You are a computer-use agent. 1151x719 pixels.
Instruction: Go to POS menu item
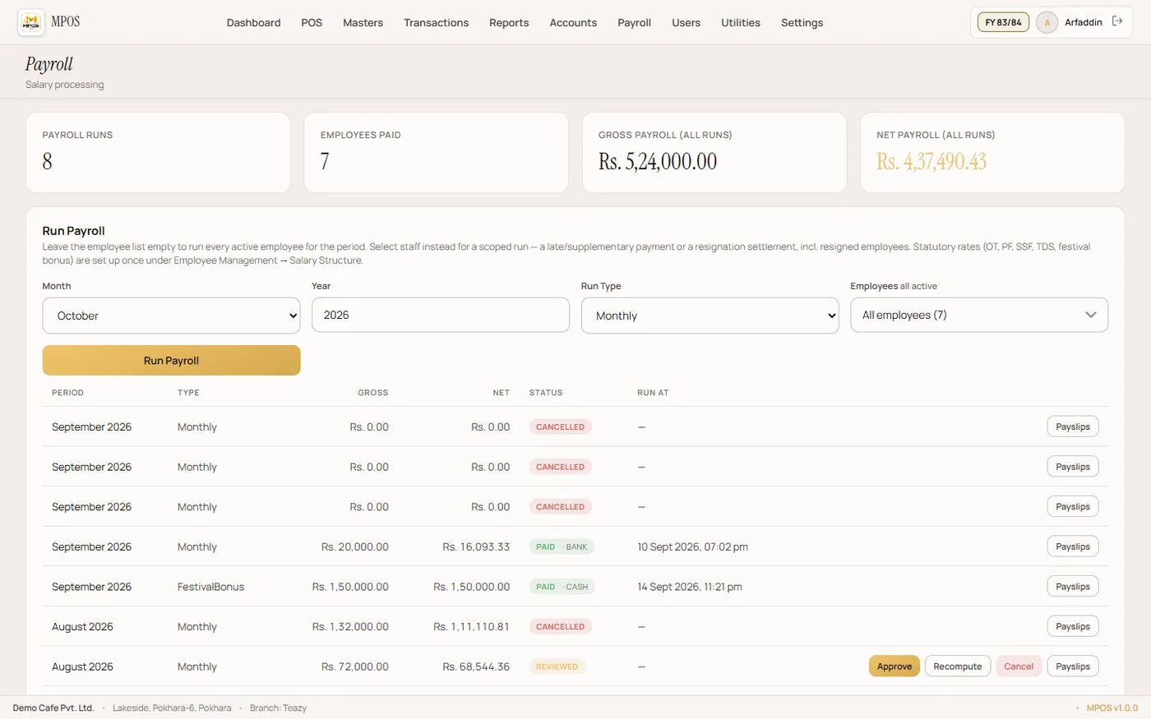click(x=312, y=23)
